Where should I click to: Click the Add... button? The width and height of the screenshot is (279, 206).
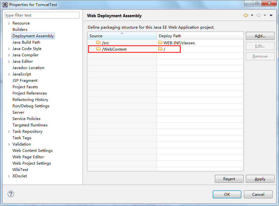[260, 36]
